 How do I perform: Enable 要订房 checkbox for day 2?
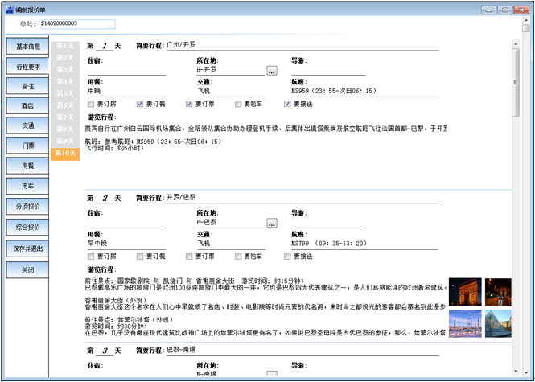[x=91, y=257]
